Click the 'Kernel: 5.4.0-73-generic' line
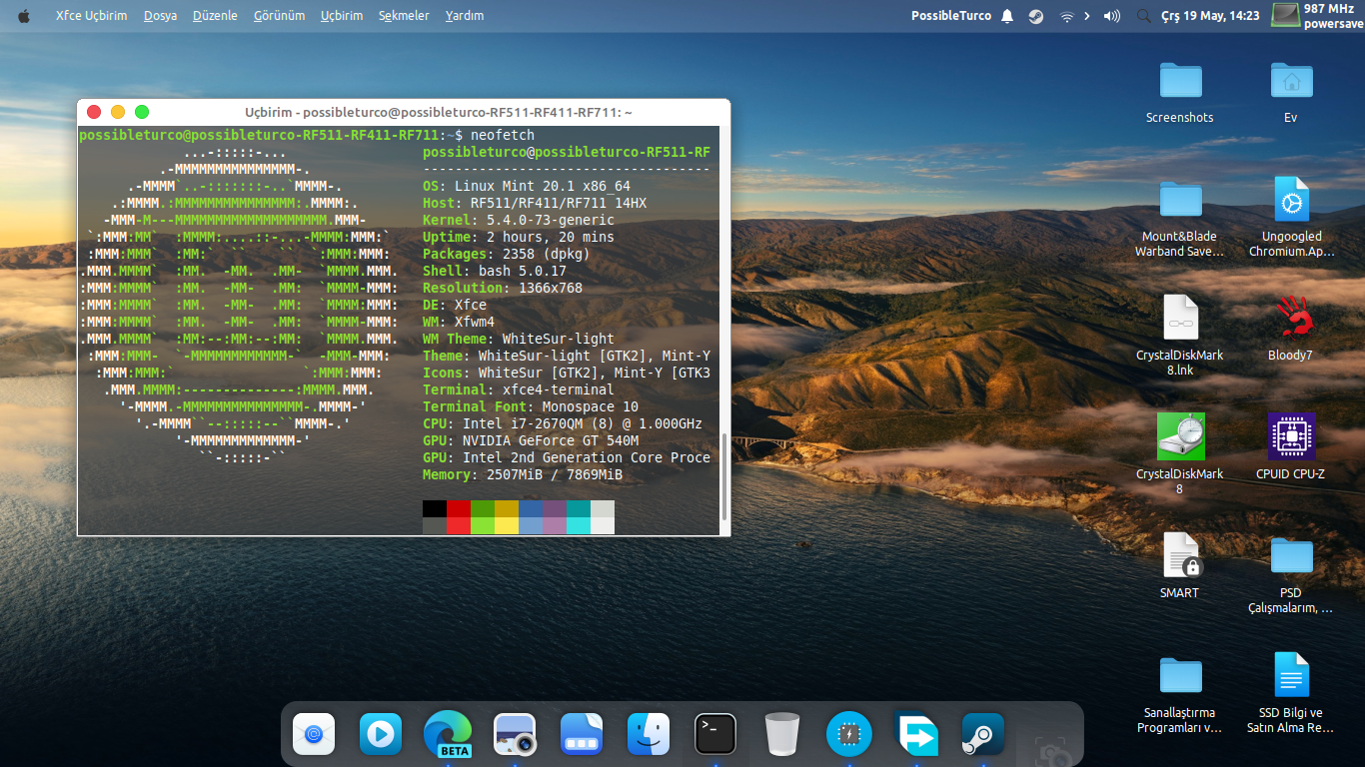Screen dimensions: 1365x767 (519, 220)
